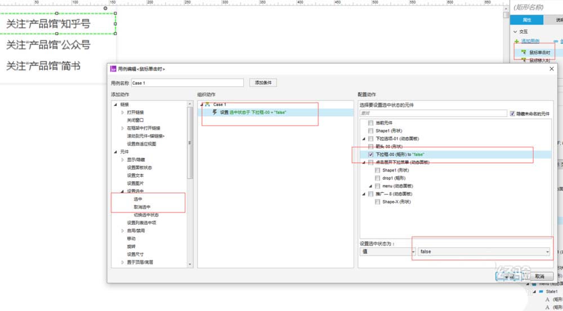This screenshot has height=311, width=563.
Task: Click the 添加条件 button
Action: click(263, 83)
